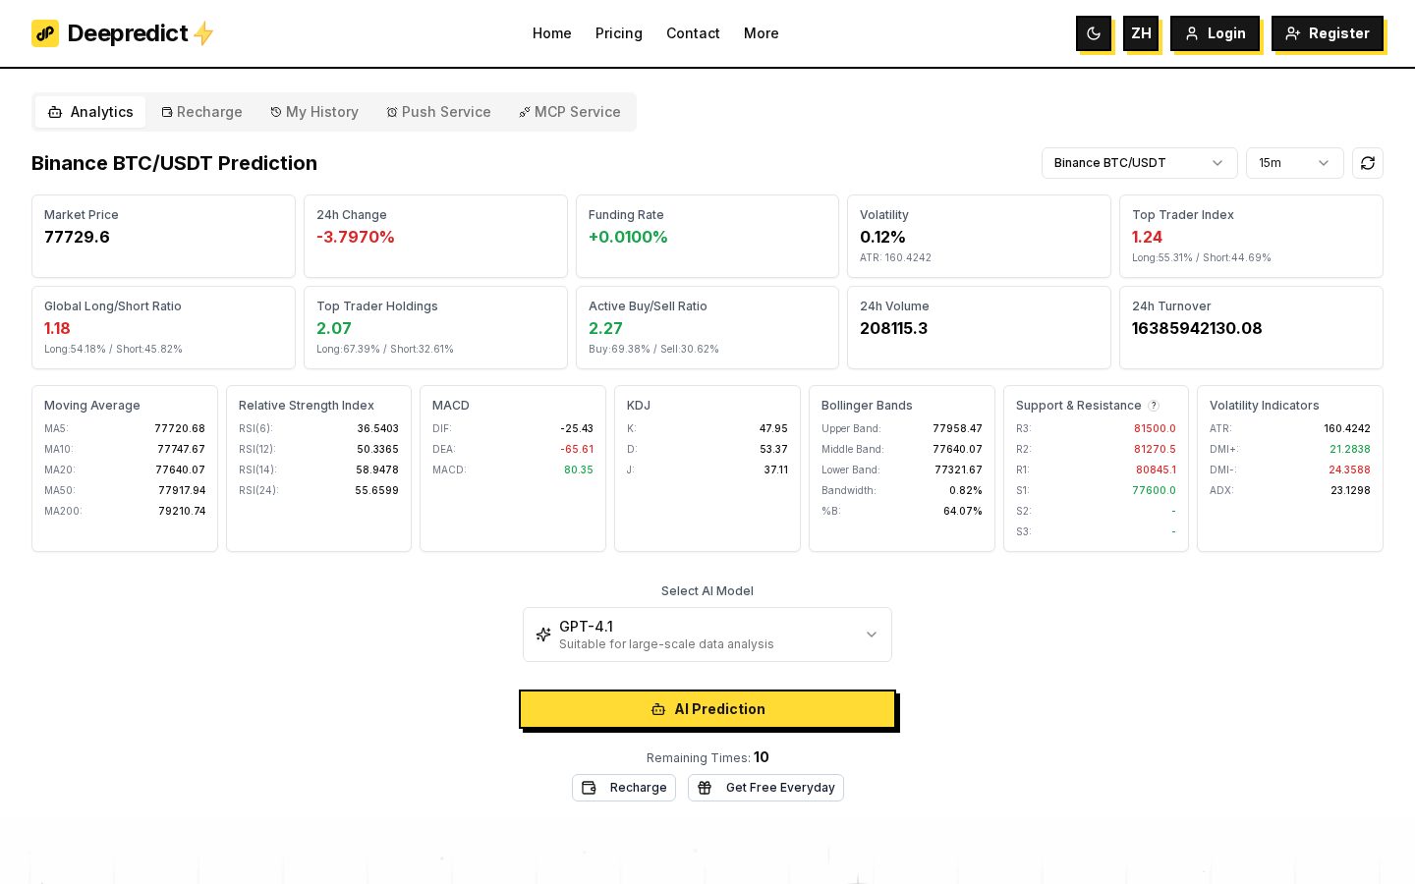Click the sparkle icon beside GPT-4.1

click(543, 635)
